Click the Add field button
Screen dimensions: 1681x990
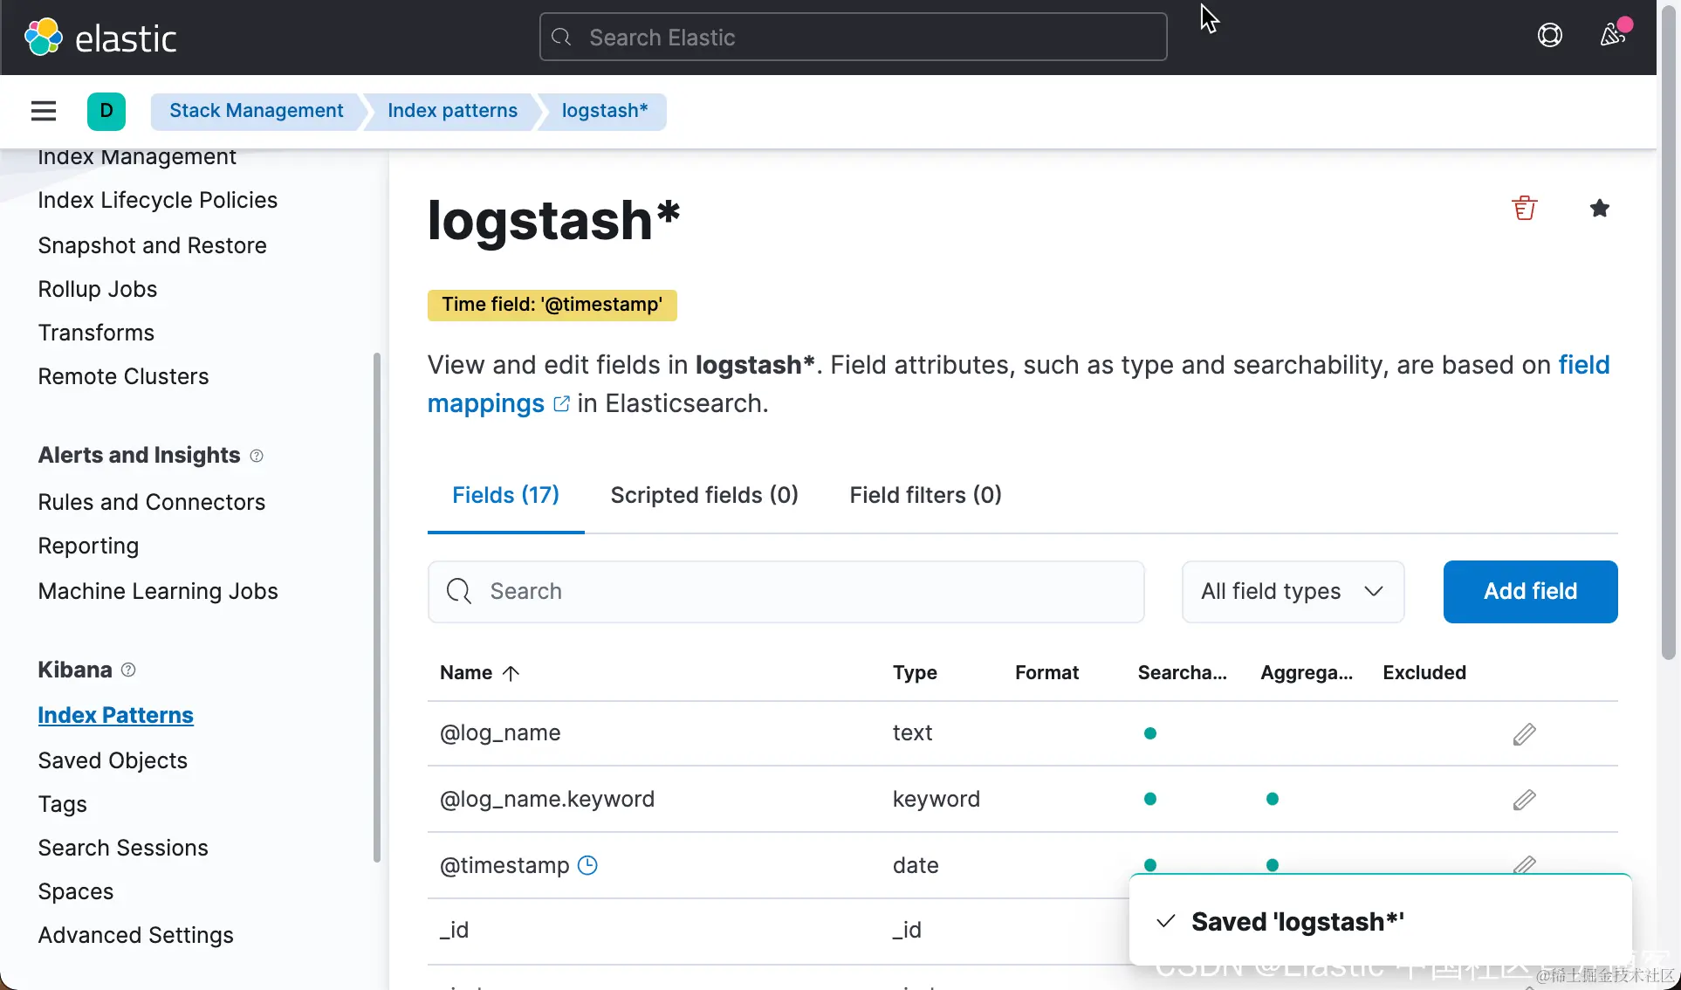pos(1529,592)
